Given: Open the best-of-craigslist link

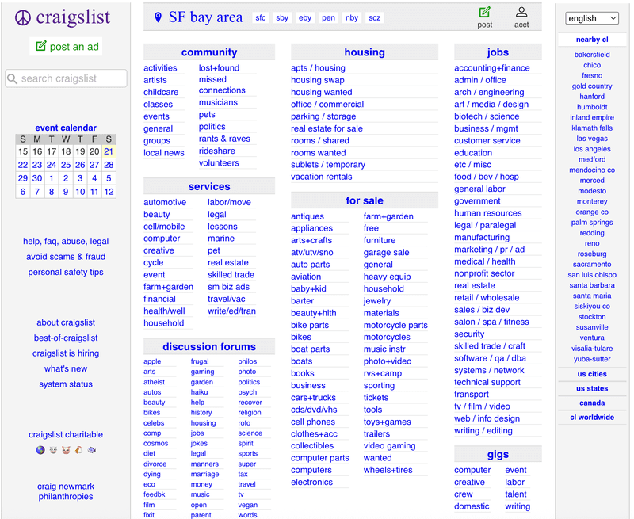Looking at the screenshot, I should pos(65,338).
